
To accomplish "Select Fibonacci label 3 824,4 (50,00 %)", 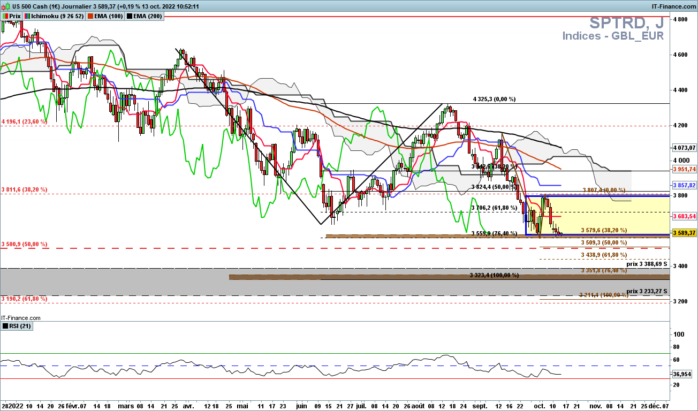I will point(494,187).
